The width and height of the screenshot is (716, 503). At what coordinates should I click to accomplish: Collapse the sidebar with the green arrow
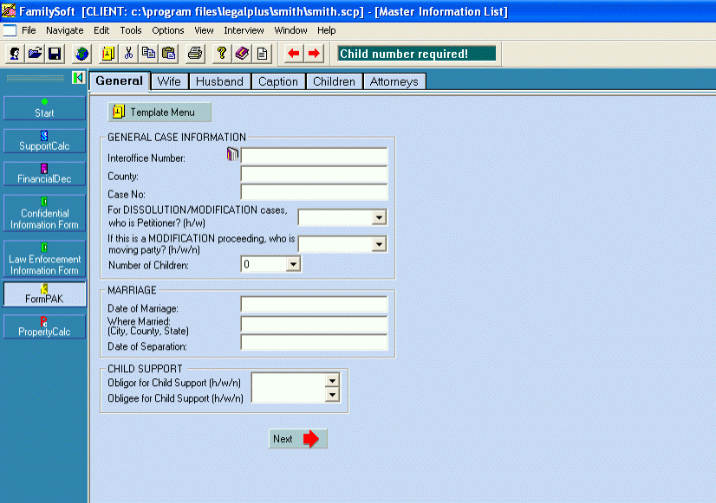click(78, 79)
